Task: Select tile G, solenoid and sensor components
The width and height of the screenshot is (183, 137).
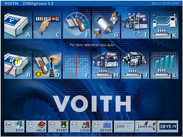Action: click(106, 25)
